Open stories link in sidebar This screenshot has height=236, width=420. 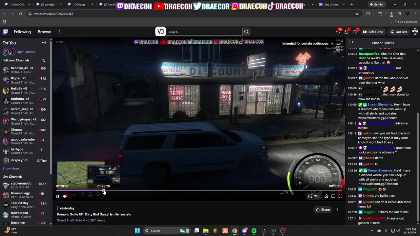(x=26, y=52)
